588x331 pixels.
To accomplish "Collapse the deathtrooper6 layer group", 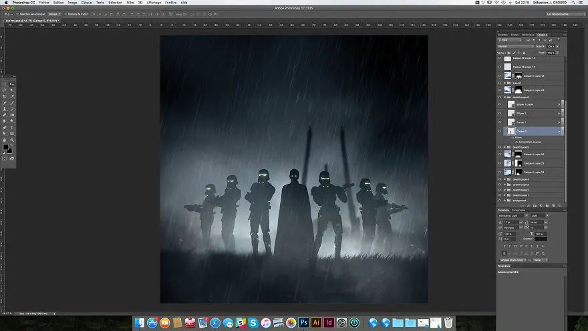I will point(505,97).
